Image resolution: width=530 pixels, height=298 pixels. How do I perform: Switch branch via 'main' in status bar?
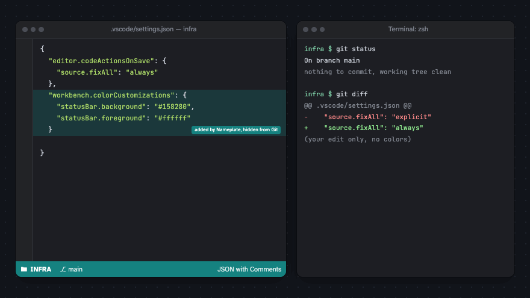click(x=75, y=269)
